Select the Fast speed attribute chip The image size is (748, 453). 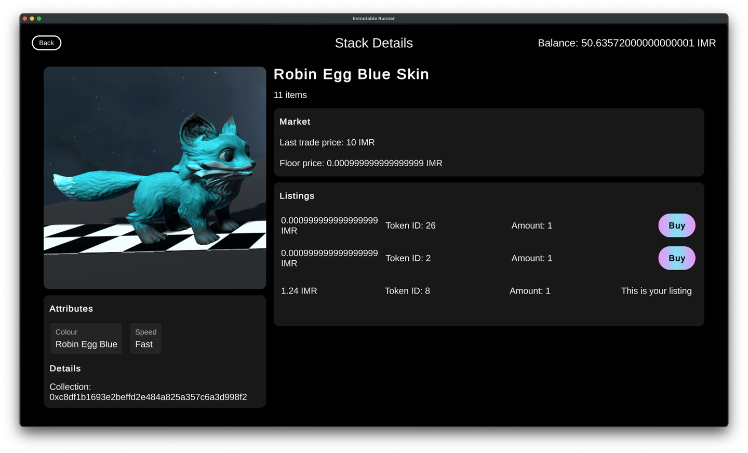coord(146,338)
